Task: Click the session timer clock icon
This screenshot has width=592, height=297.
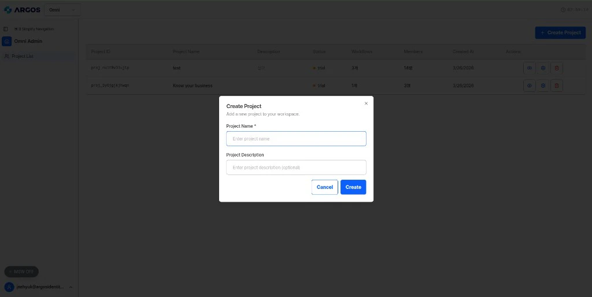Action: [x=563, y=10]
